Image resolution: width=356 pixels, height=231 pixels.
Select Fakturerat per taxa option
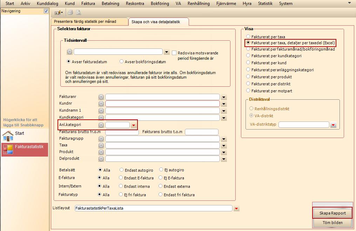[248, 37]
